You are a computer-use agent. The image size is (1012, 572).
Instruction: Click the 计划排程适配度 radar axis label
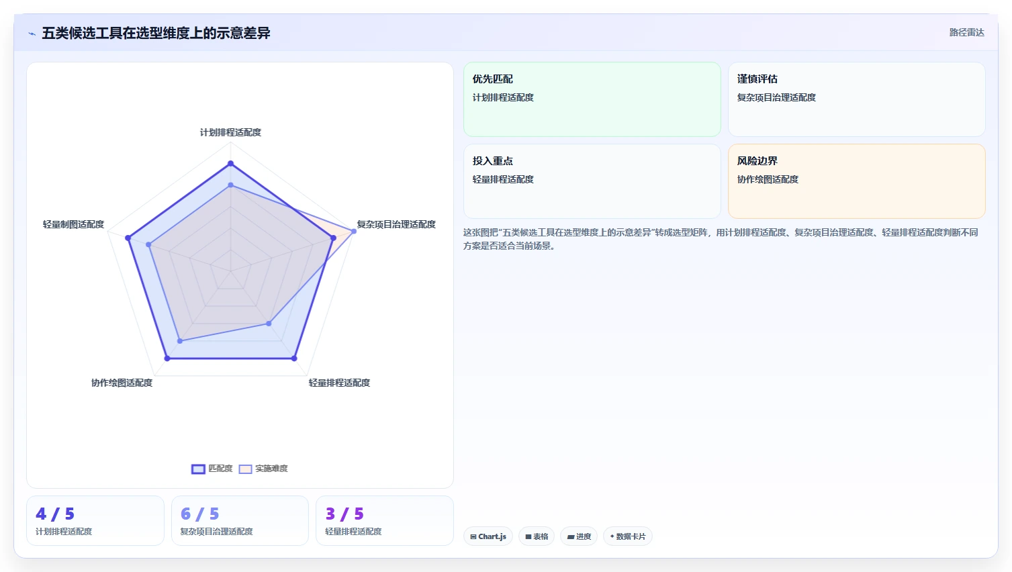[x=230, y=132]
